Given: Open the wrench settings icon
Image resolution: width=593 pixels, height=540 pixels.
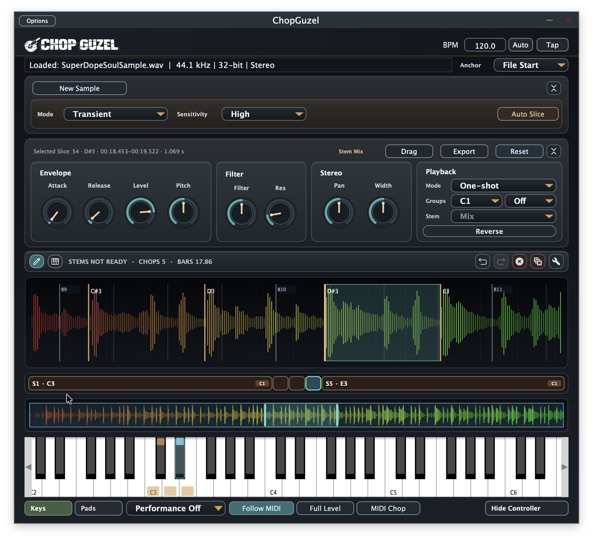Looking at the screenshot, I should click(556, 261).
